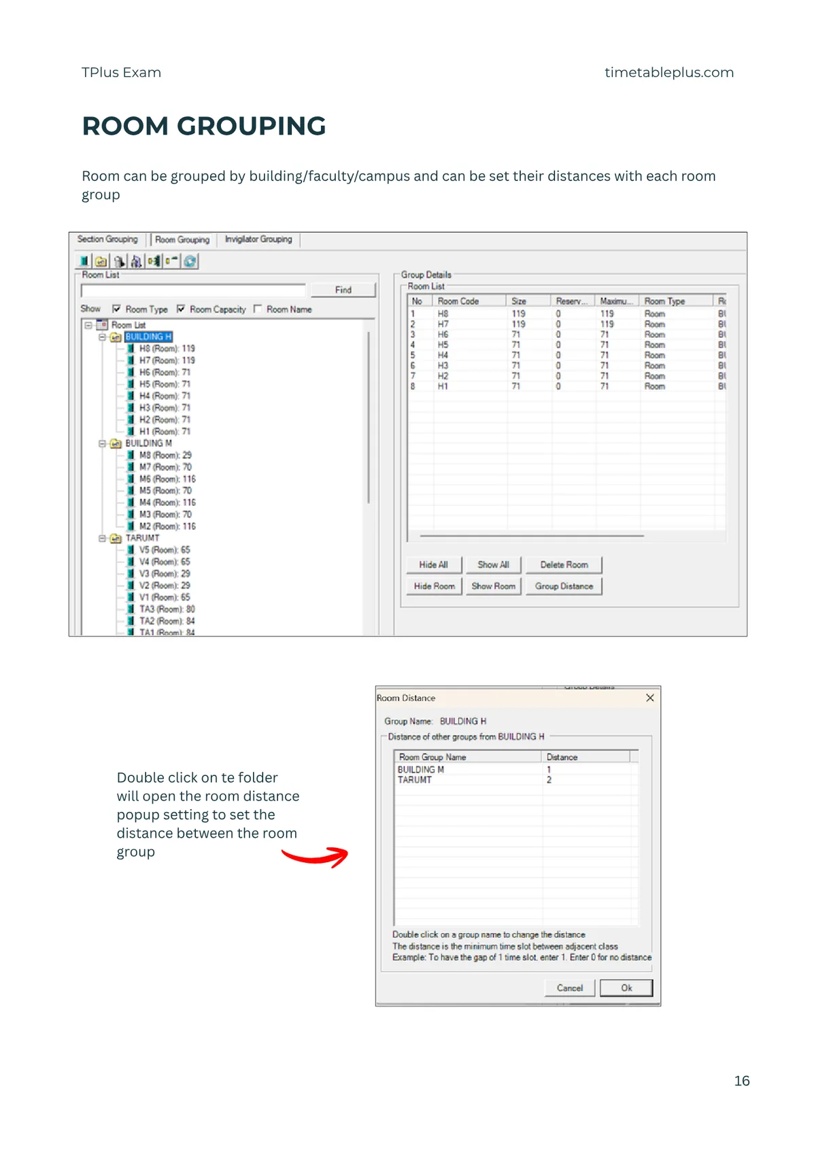Click the door icon next to H4 (Room): 71

[x=131, y=396]
